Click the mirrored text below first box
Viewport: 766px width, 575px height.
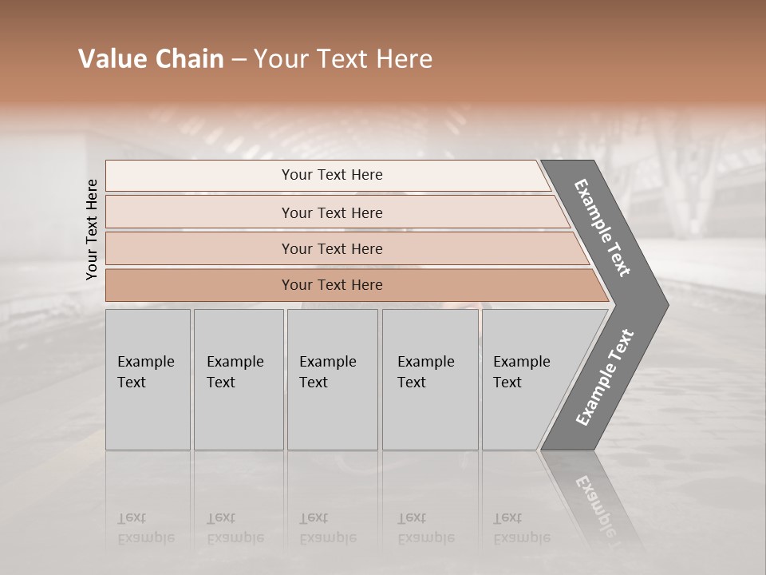(146, 528)
